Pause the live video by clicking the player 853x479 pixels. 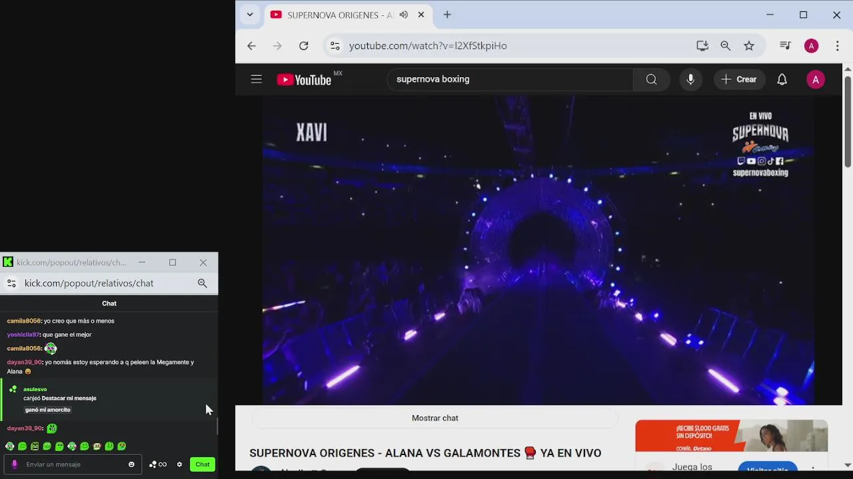(538, 250)
